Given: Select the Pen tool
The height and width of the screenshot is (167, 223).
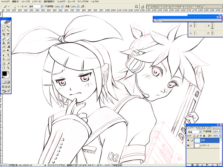Looking at the screenshot, I should tap(4, 59).
